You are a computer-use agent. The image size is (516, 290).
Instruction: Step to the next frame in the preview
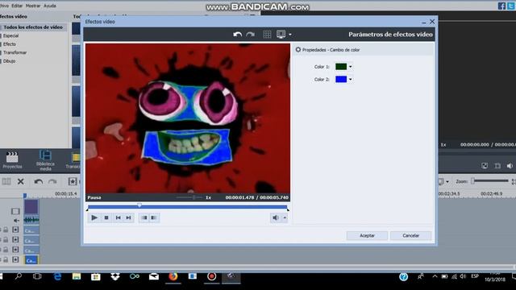[129, 217]
